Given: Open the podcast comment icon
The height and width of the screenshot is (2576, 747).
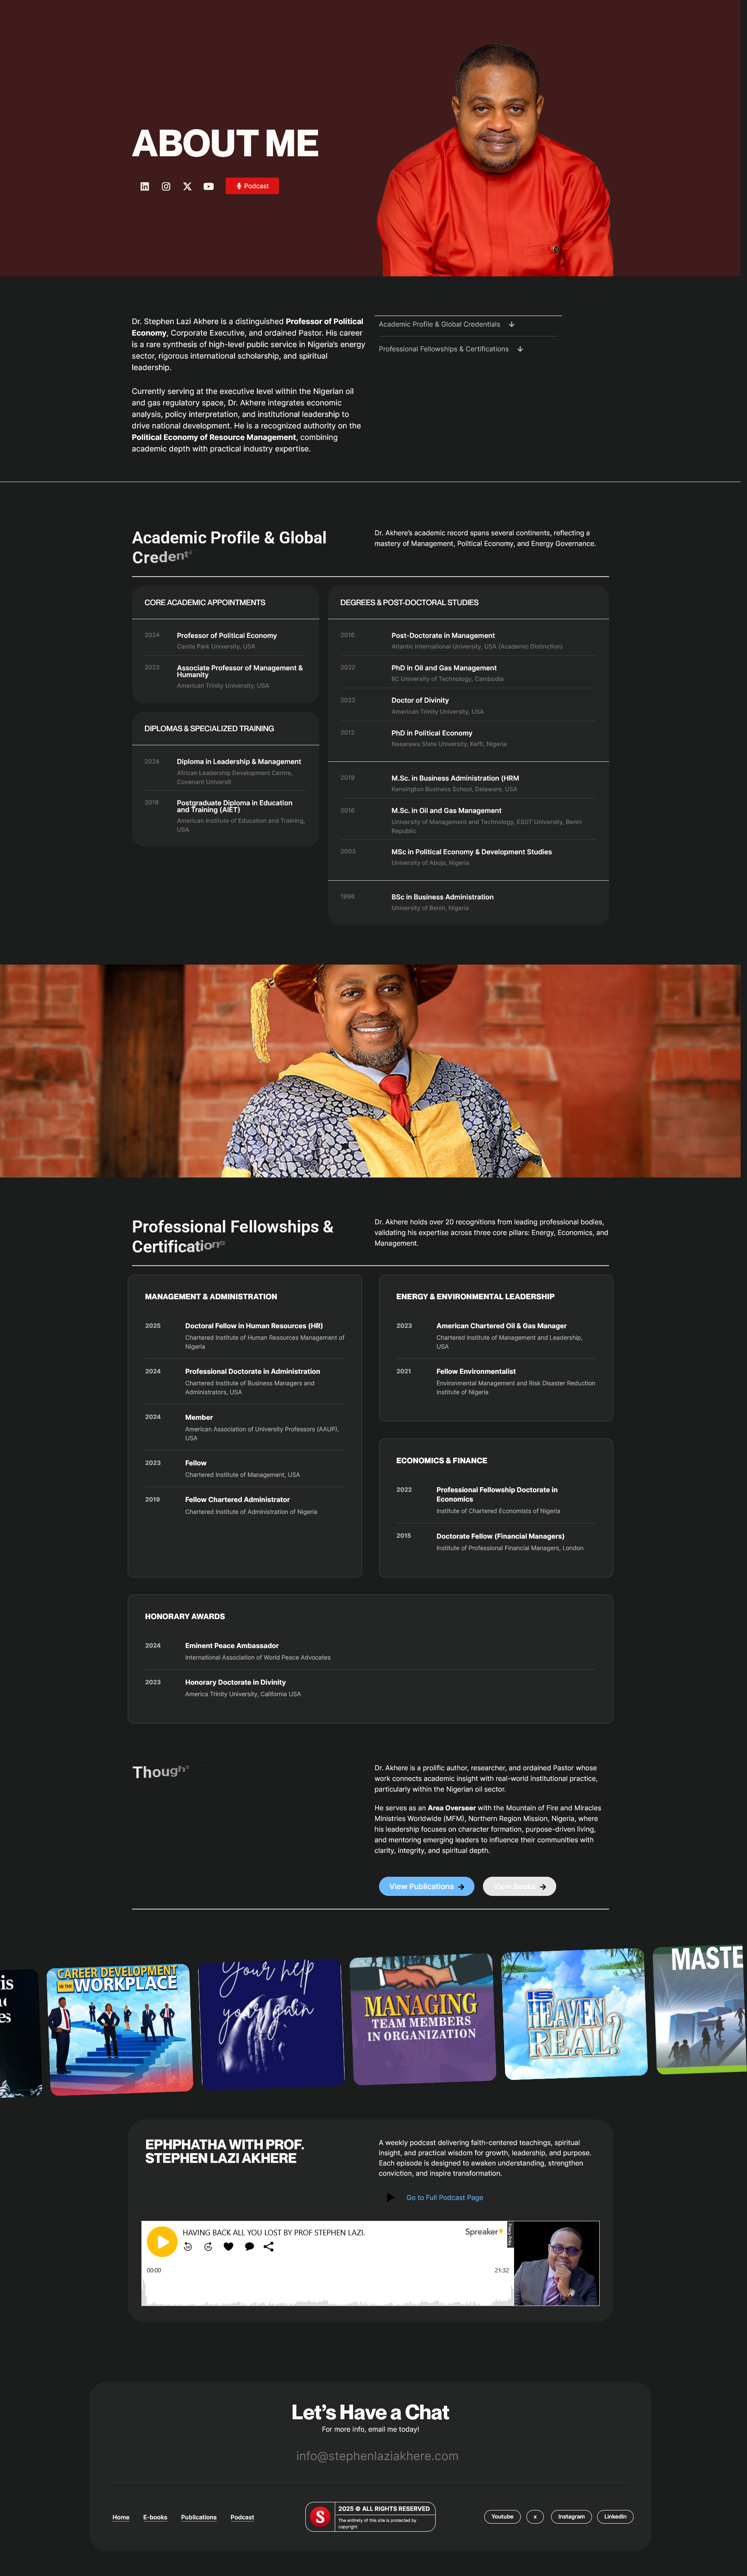Looking at the screenshot, I should 249,2247.
